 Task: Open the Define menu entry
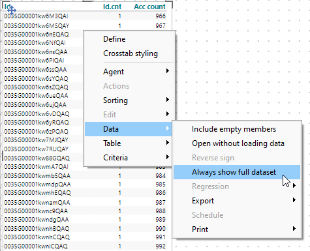(x=129, y=39)
